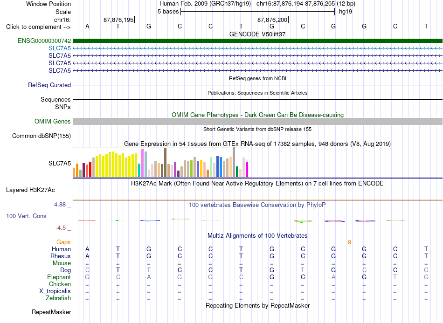Open '100 vertebrates Basewise Conservation by PhyloP' title

[x=257, y=205]
